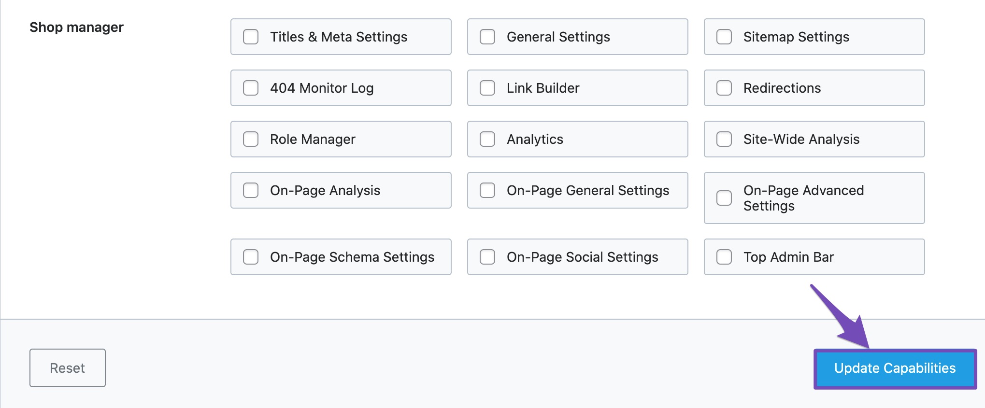This screenshot has height=408, width=985.
Task: Tick the Top Admin Bar checkbox
Action: (x=724, y=257)
